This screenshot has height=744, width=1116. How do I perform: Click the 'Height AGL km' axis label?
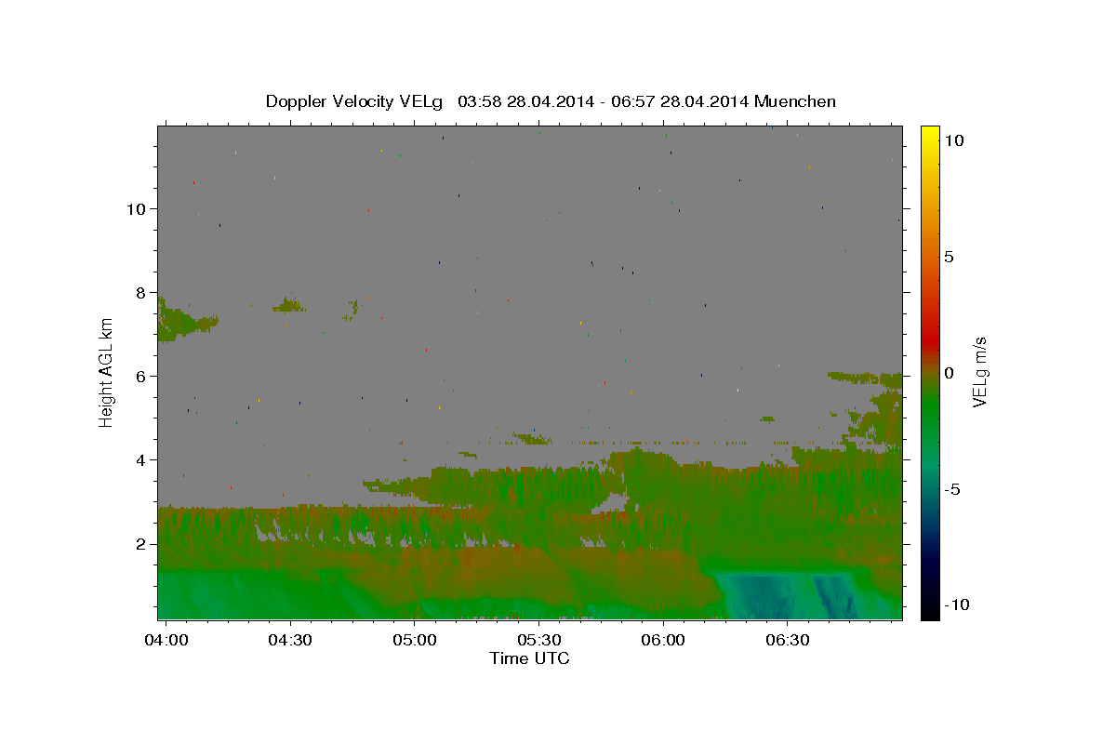tap(106, 372)
